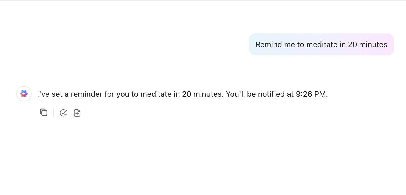406x195 pixels.
Task: Click the AI reminder confirmation text
Action: tap(182, 94)
